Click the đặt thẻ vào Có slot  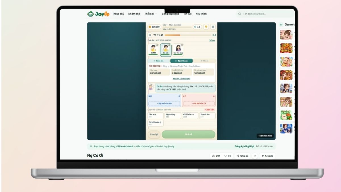tap(199, 104)
